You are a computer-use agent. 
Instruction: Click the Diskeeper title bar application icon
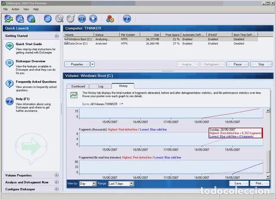pos(3,3)
